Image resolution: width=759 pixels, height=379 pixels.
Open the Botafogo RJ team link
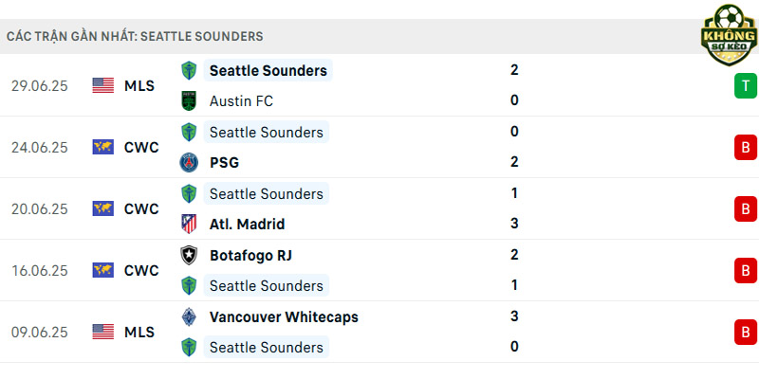point(250,255)
